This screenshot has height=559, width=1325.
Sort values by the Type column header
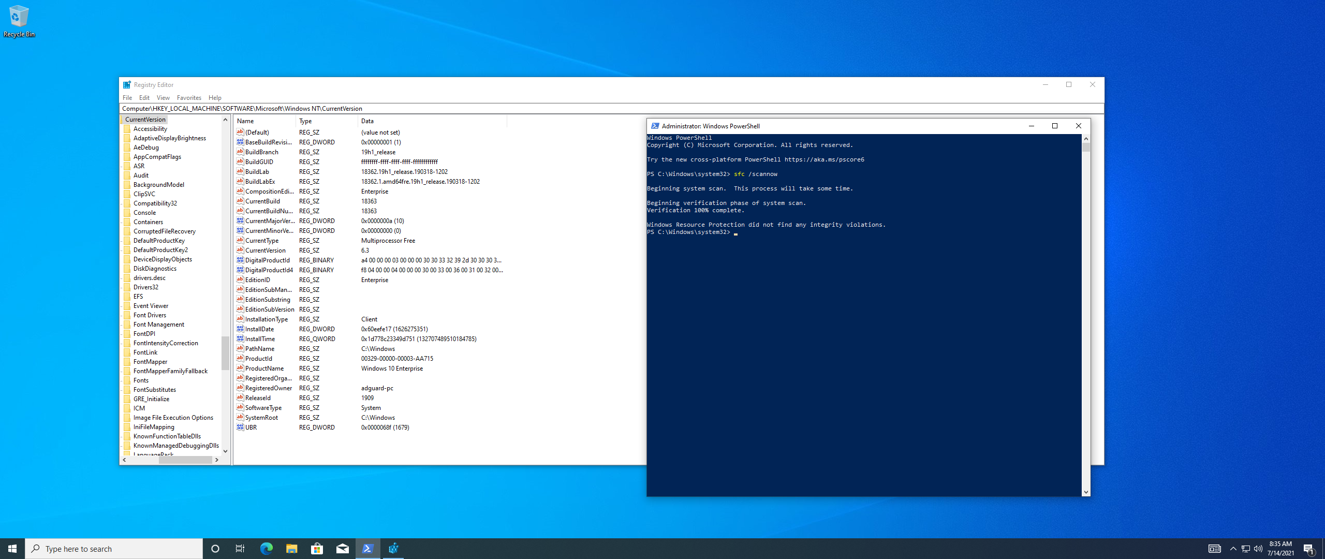[327, 121]
